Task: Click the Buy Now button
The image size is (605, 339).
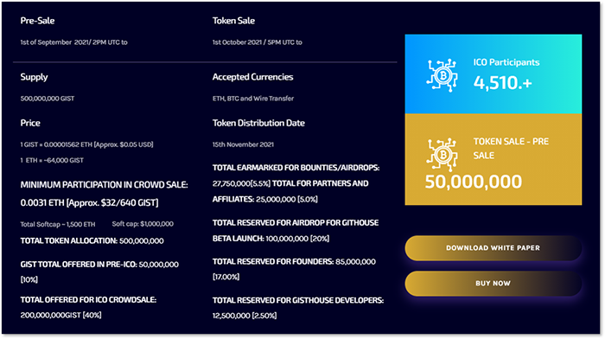Action: point(494,284)
